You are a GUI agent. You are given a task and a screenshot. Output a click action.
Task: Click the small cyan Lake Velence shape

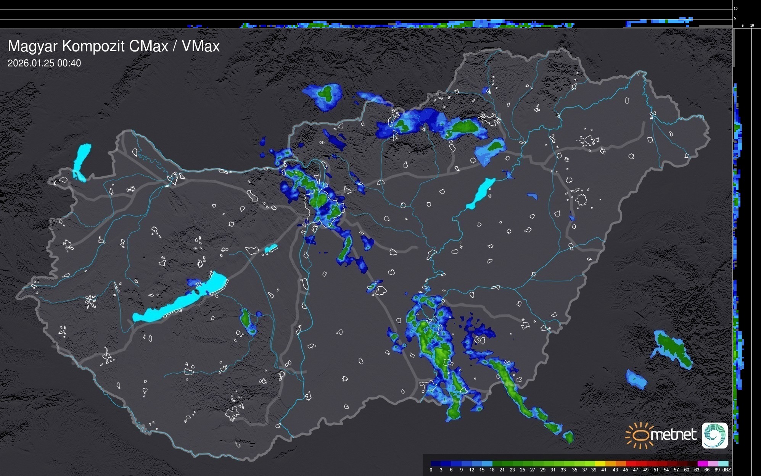(270, 248)
